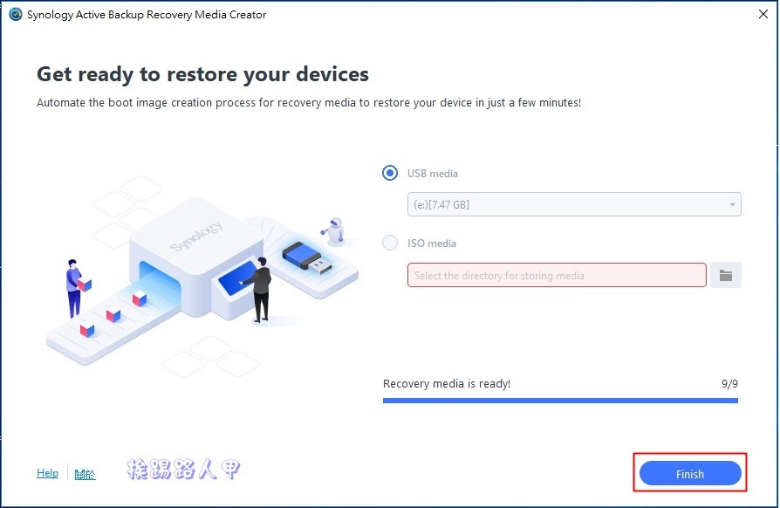Select the USB media radio option
This screenshot has height=508, width=780.
pos(390,173)
